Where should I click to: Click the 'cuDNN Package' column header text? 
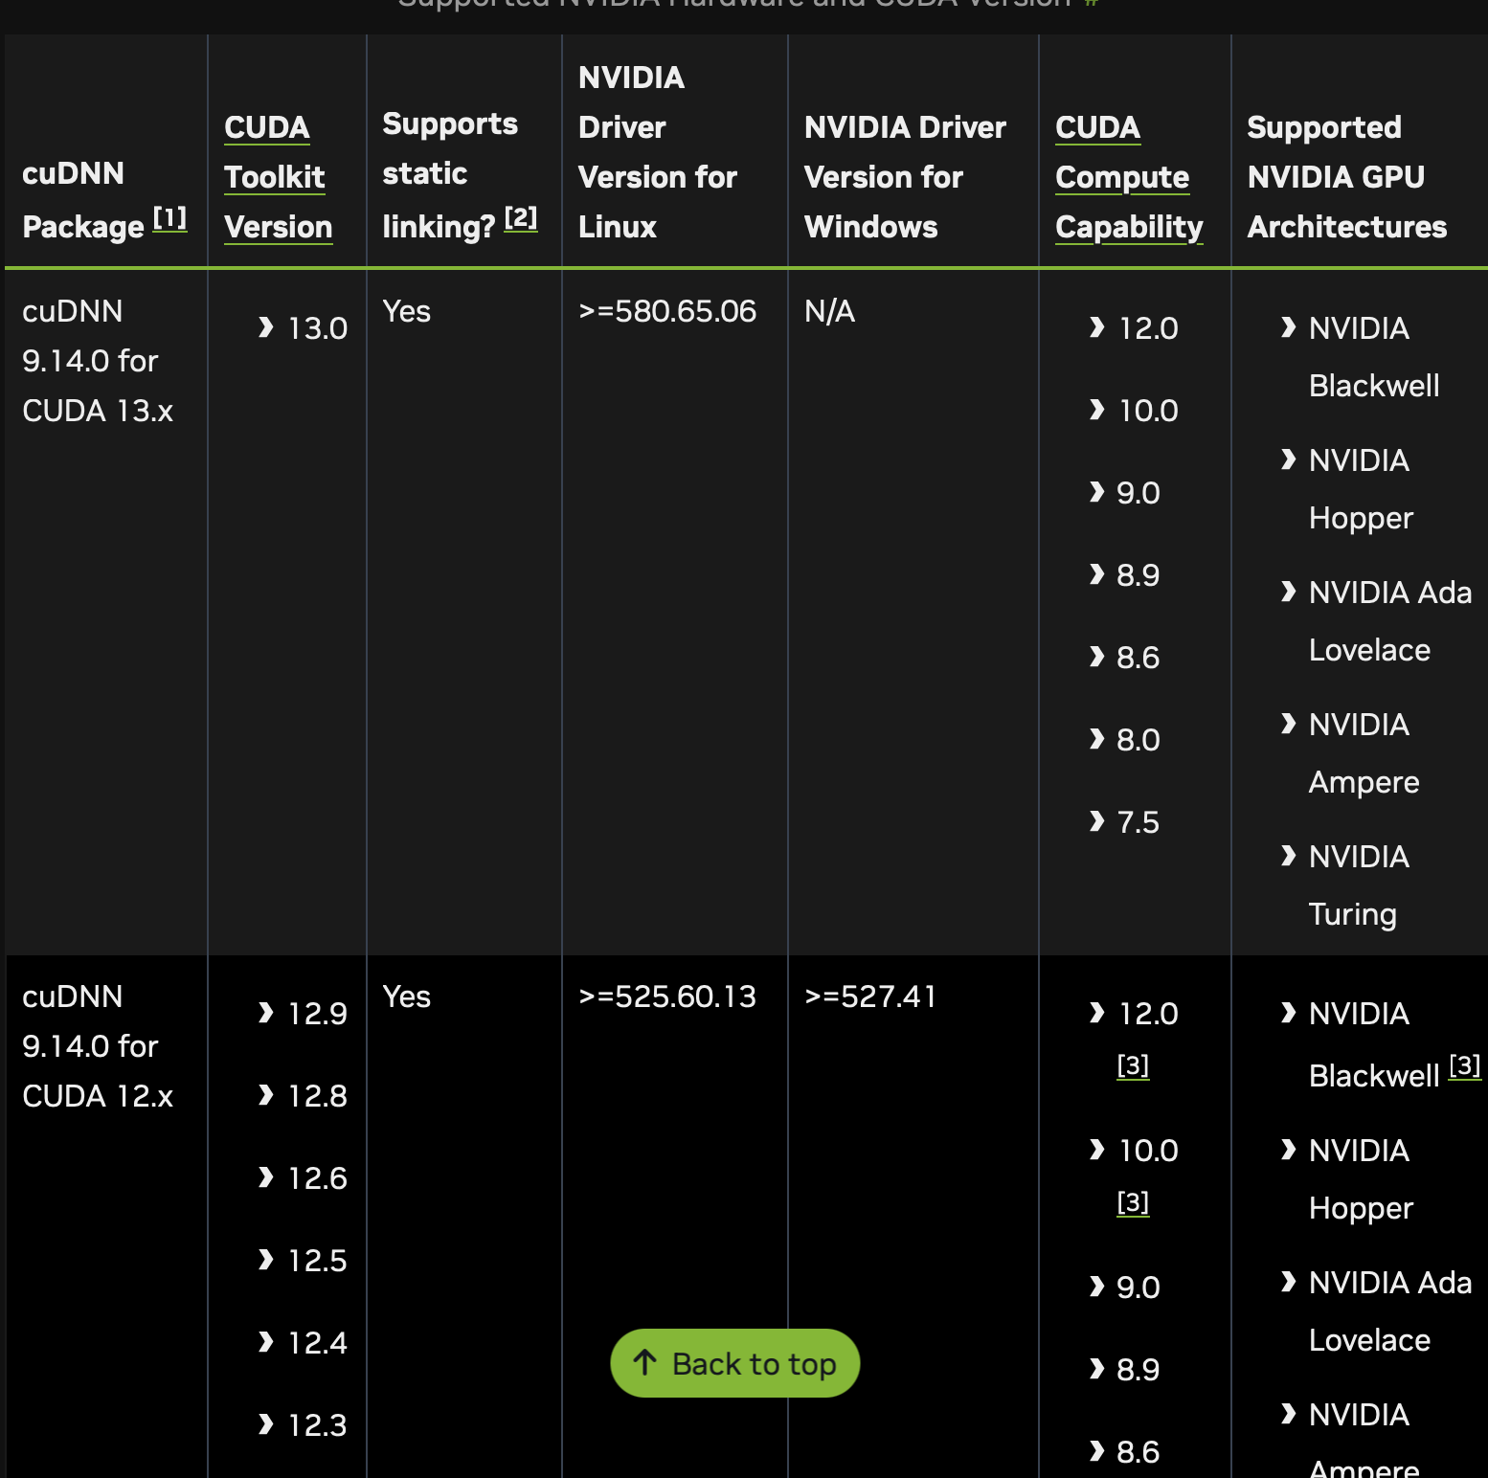point(83,200)
